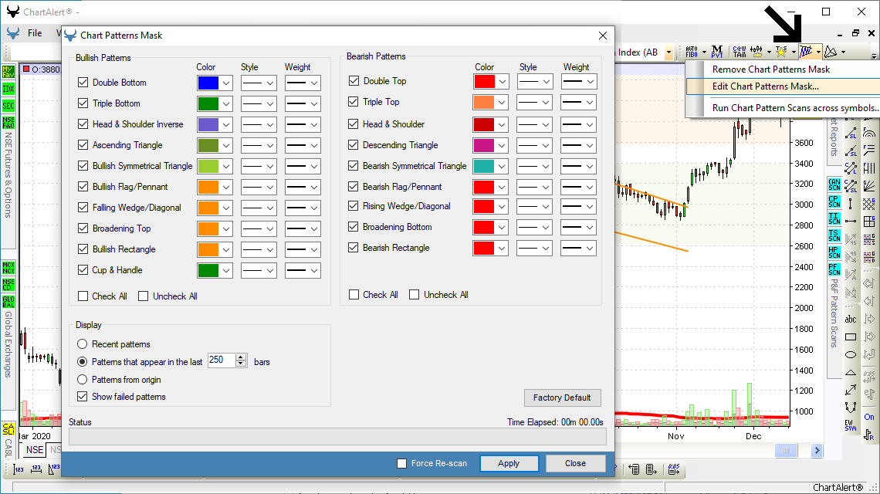Screen dimensions: 880x494
Task: Click the HP SCN scan icon
Action: coord(834,252)
